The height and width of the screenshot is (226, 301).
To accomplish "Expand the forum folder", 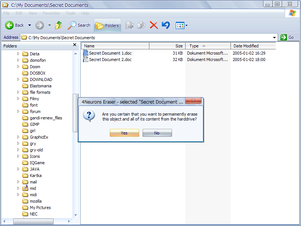I will (x=18, y=111).
